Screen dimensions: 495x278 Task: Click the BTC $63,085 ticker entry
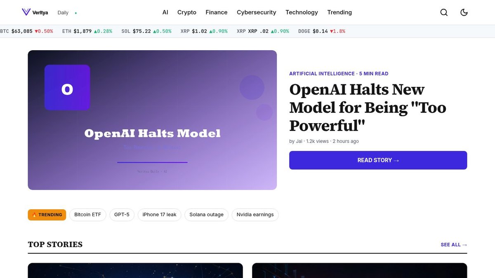click(x=26, y=31)
